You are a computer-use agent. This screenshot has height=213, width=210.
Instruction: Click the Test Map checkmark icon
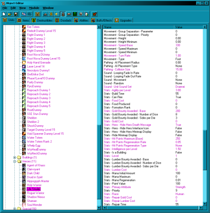(94, 14)
